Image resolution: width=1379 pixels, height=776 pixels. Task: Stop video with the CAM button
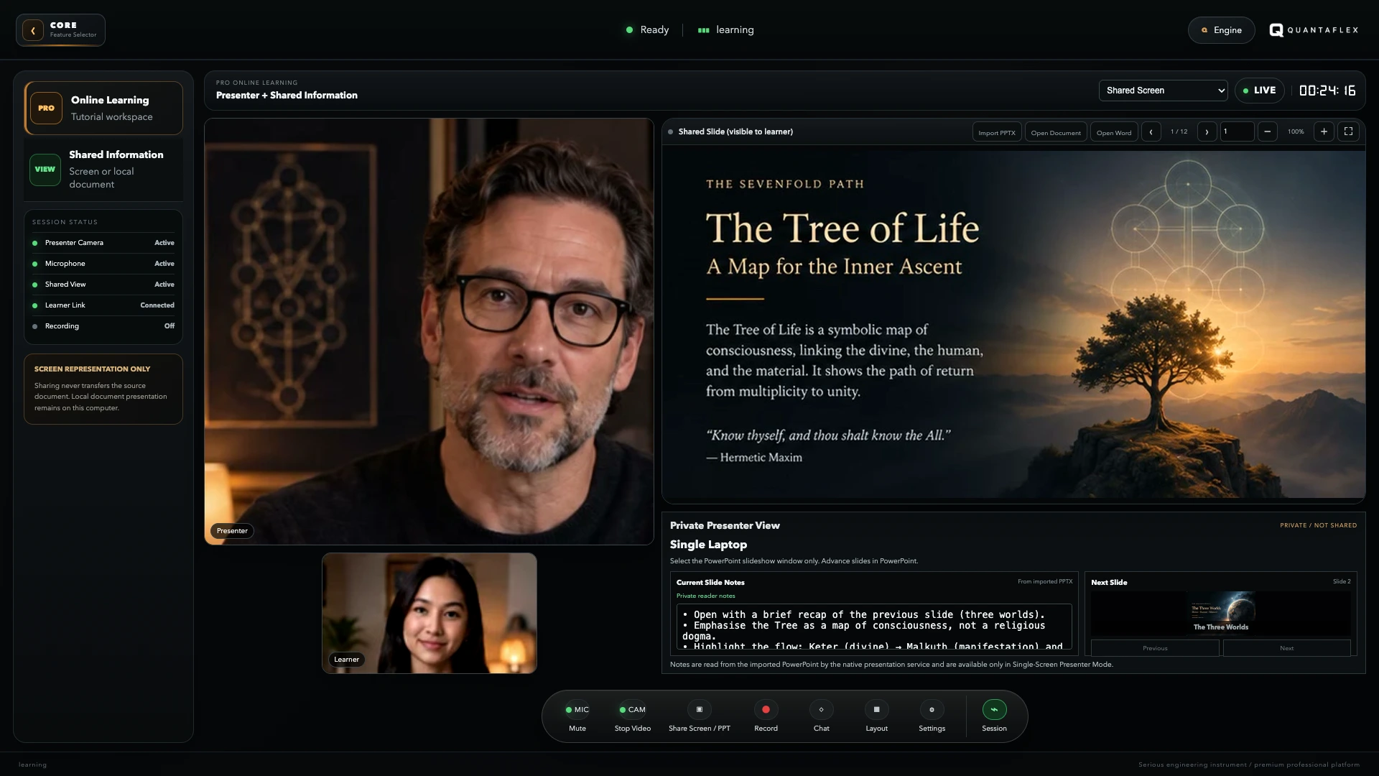632,709
